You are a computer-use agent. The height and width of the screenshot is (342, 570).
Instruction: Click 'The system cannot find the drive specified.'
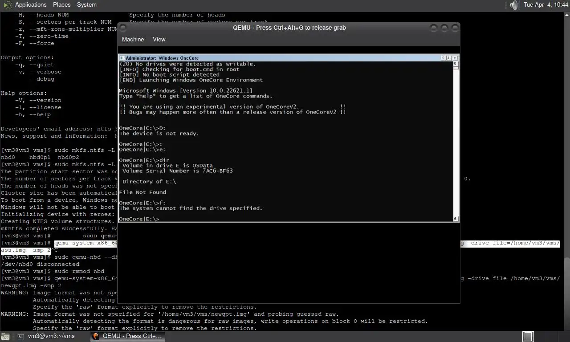pyautogui.click(x=191, y=208)
